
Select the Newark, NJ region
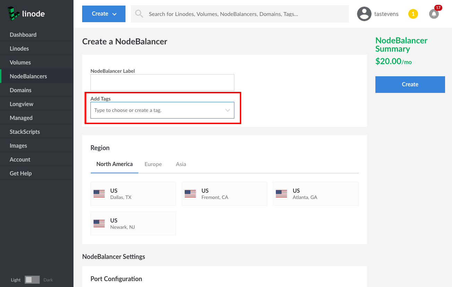pos(133,224)
